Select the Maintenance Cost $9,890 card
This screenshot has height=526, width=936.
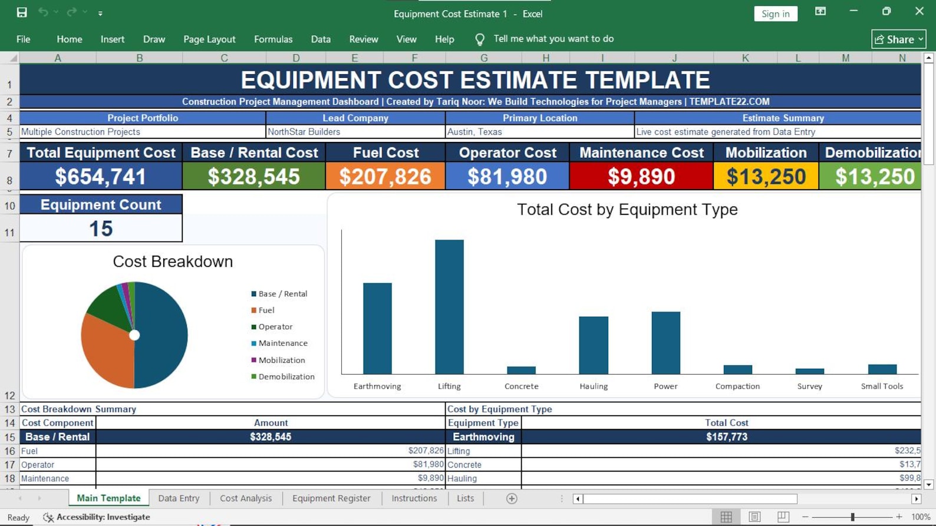pos(641,177)
